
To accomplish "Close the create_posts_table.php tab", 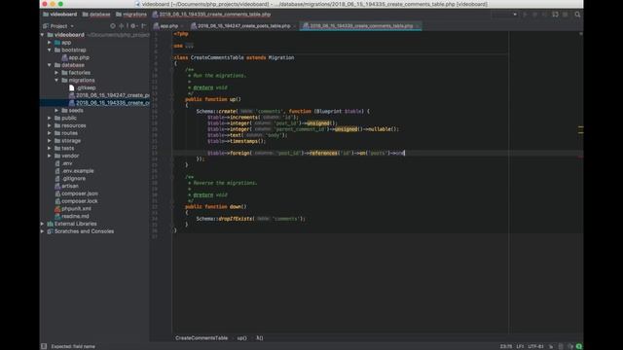I will 295,26.
